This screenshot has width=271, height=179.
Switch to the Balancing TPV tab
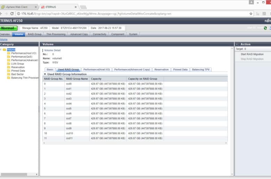pos(201,70)
